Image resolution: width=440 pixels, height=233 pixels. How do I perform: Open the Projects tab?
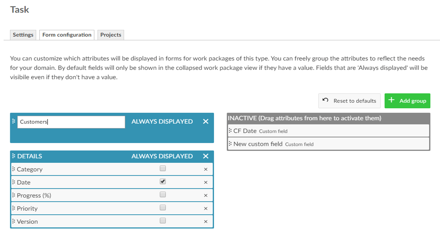tap(111, 35)
